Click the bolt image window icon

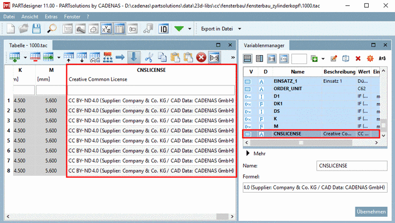coord(81,29)
